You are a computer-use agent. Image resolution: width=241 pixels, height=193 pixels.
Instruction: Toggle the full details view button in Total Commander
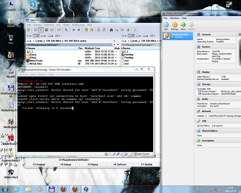pos(41,30)
